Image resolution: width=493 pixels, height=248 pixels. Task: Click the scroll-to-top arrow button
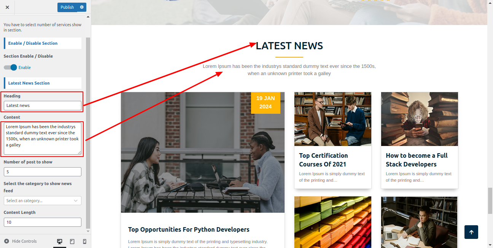tap(471, 232)
